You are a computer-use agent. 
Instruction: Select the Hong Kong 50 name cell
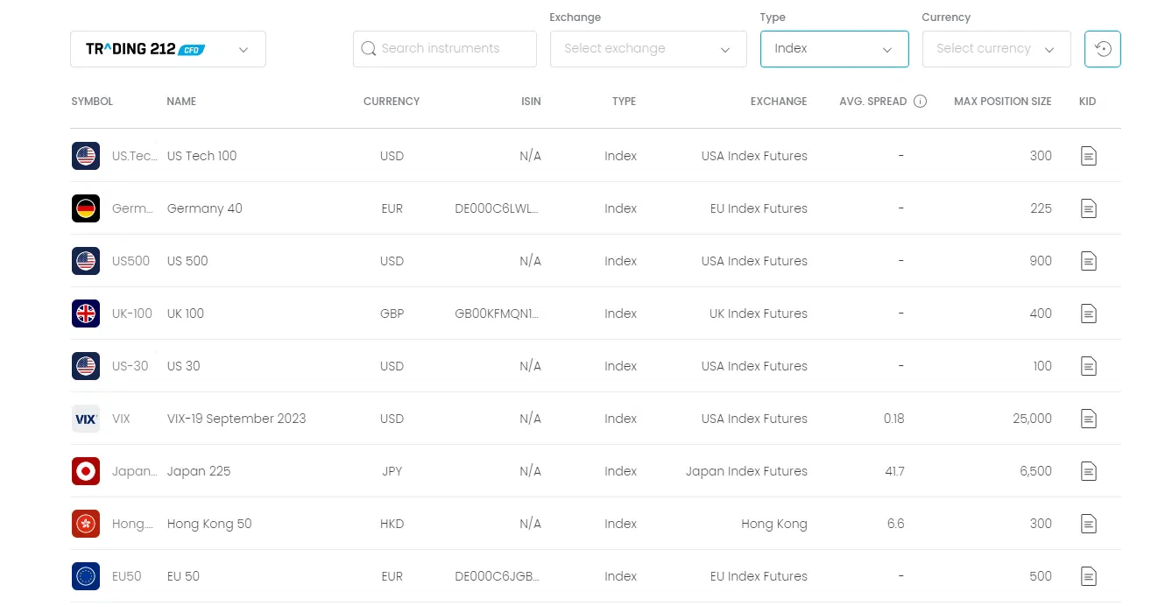(209, 524)
